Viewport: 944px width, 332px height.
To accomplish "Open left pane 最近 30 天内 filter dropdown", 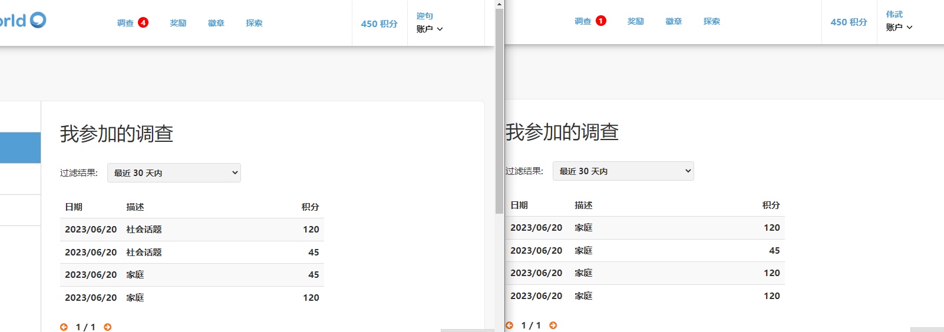I will tap(174, 173).
